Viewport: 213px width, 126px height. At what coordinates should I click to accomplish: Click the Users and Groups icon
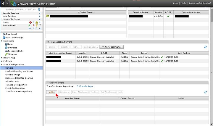4,37
